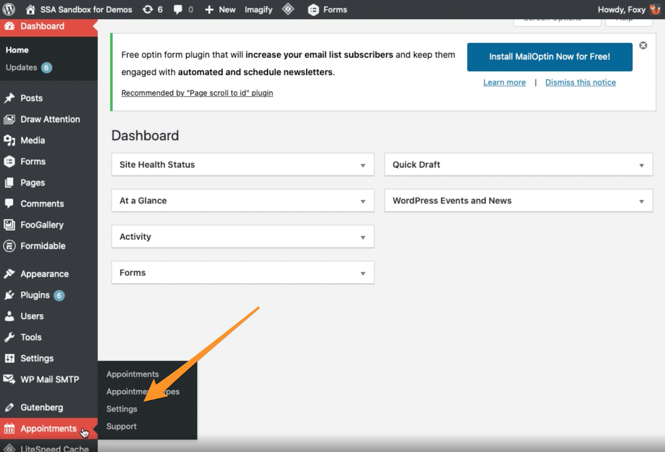Viewport: 665px width, 452px height.
Task: Click Howdy, Foxy account text
Action: pyautogui.click(x=621, y=10)
